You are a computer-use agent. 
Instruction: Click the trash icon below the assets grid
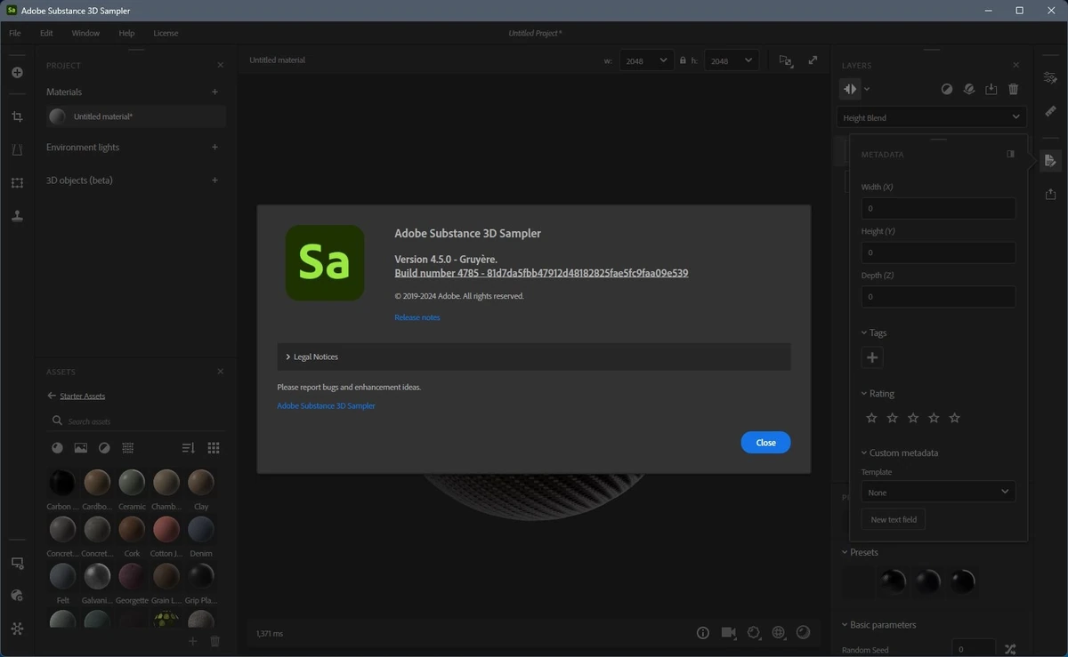point(214,641)
